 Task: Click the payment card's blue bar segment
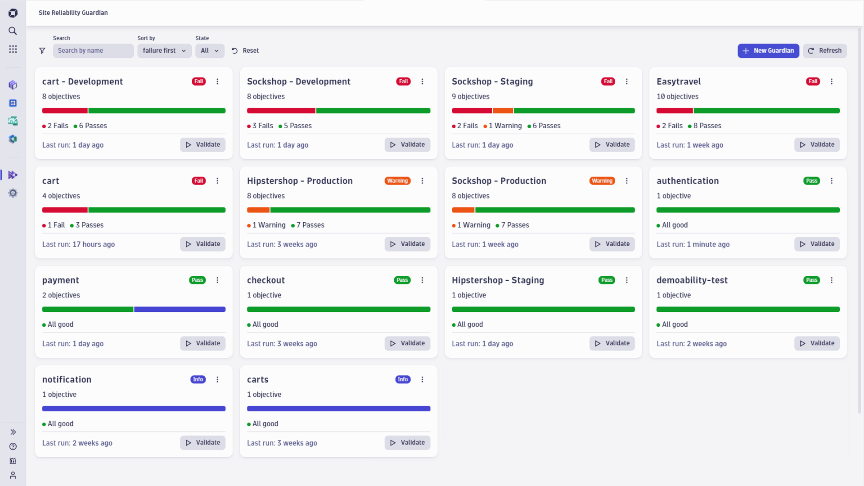pyautogui.click(x=180, y=310)
